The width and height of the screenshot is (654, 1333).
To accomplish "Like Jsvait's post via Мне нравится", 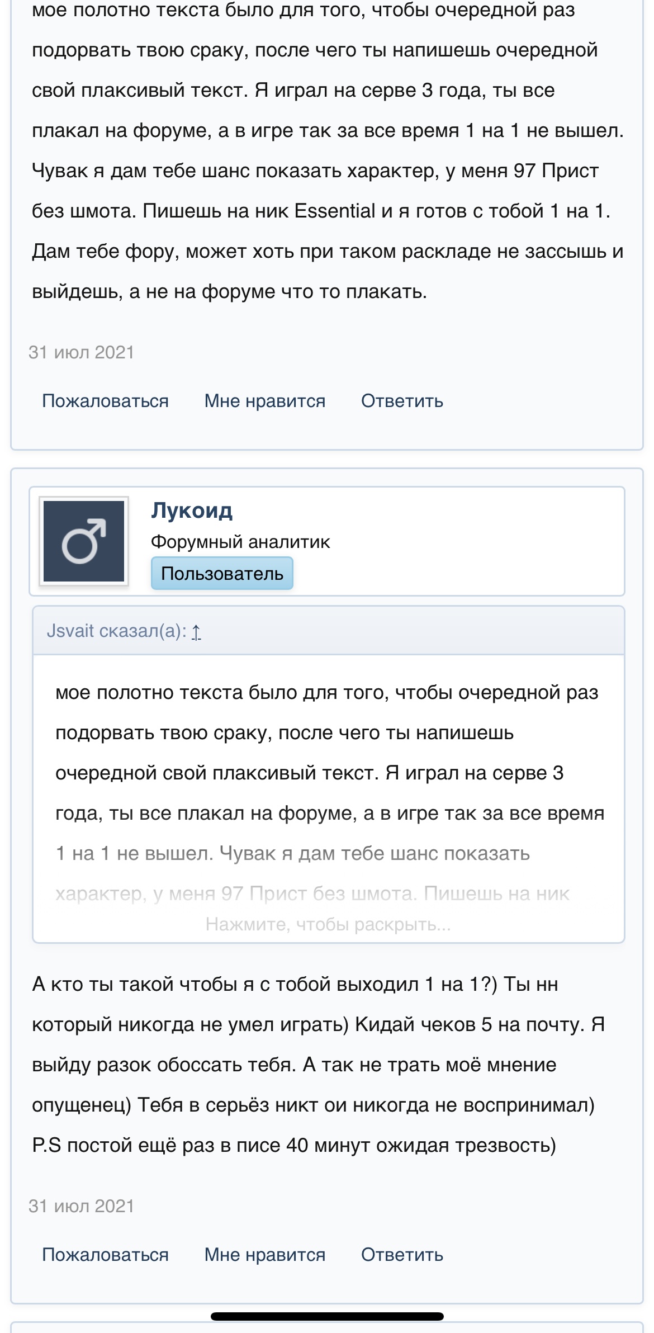I will coord(265,401).
